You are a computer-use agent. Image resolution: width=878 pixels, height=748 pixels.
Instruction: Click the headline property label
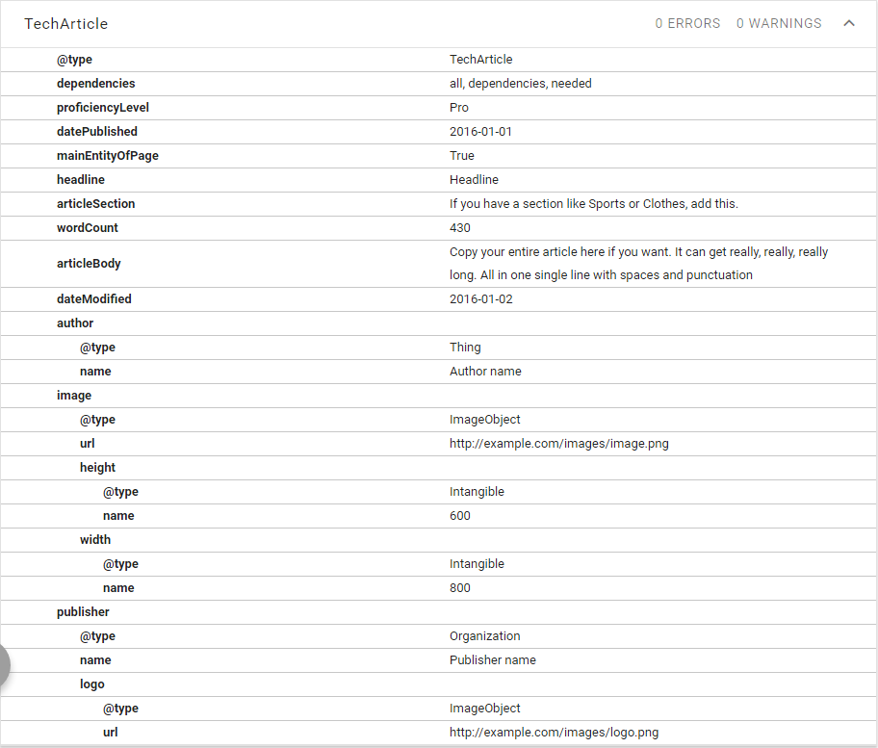coord(81,180)
